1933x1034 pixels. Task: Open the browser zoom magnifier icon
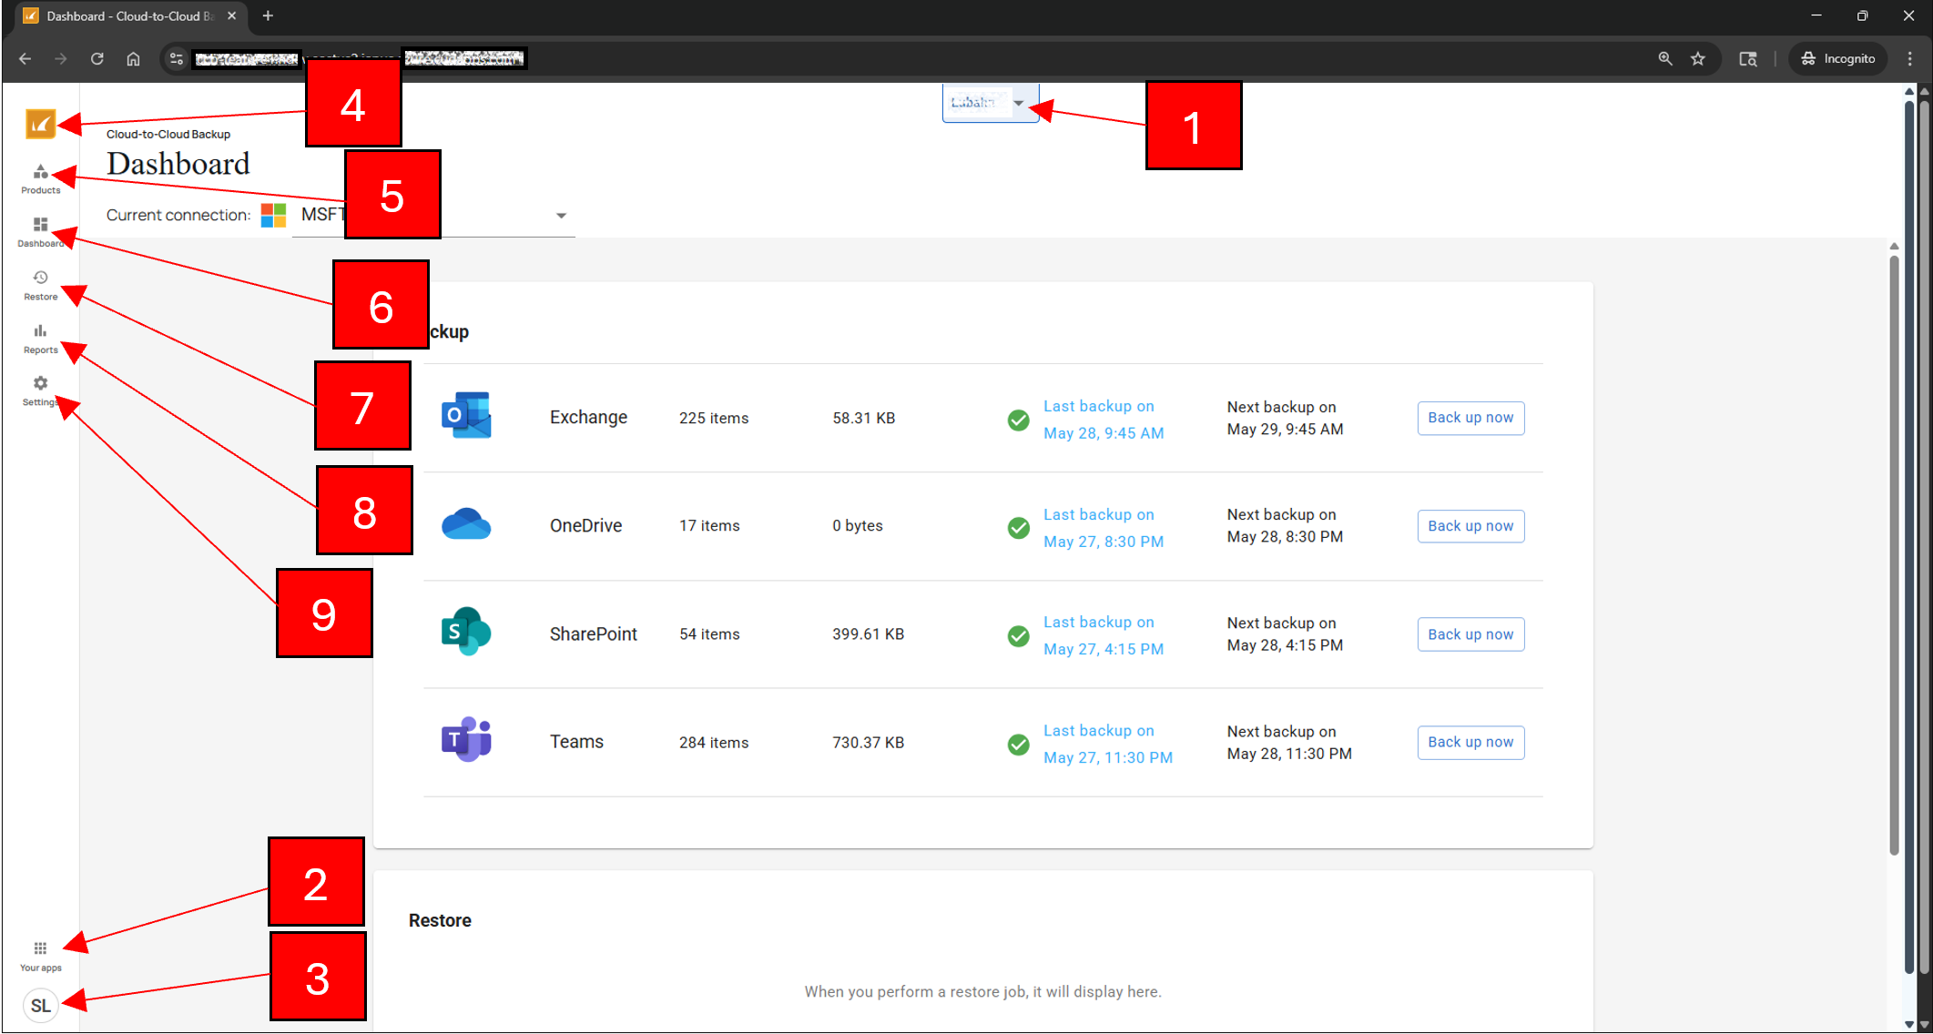tap(1665, 58)
